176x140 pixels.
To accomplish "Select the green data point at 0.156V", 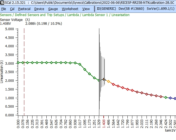I will pyautogui.click(x=28, y=63).
